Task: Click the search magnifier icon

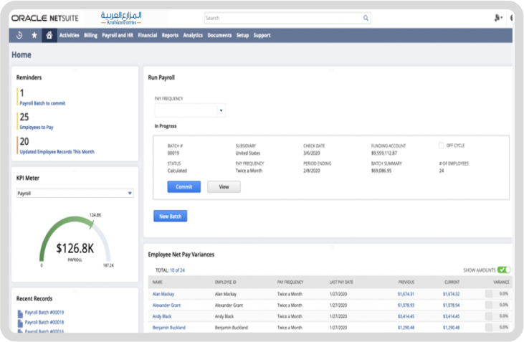Action: (366, 18)
